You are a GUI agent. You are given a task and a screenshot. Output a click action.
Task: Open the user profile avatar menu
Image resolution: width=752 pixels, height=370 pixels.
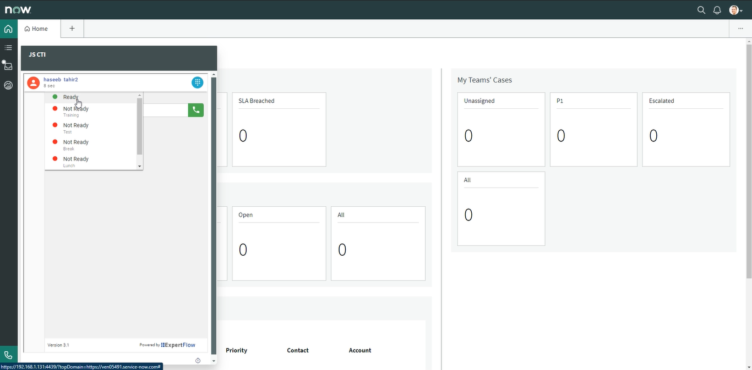[735, 10]
